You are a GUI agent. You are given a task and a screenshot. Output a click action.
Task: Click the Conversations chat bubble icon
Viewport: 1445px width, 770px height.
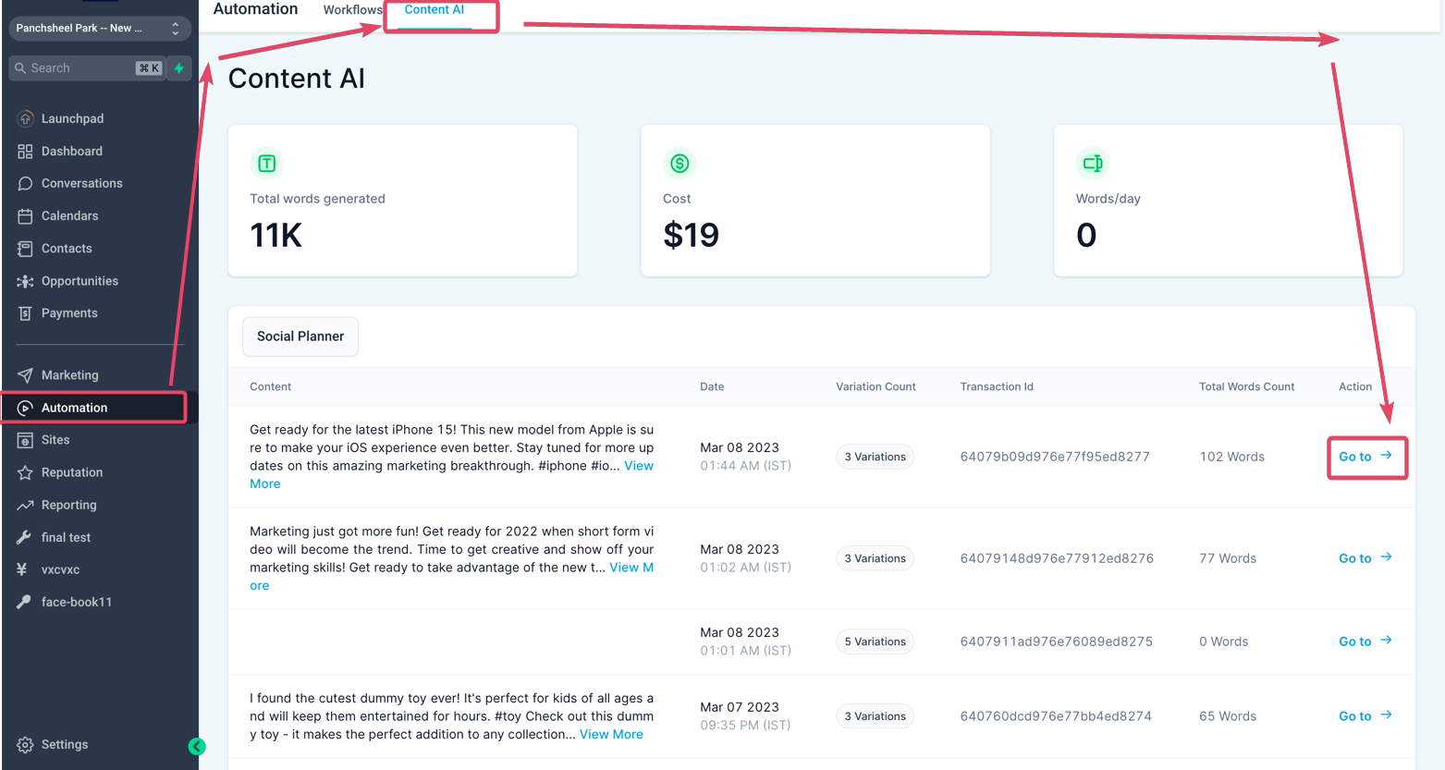[x=25, y=184]
